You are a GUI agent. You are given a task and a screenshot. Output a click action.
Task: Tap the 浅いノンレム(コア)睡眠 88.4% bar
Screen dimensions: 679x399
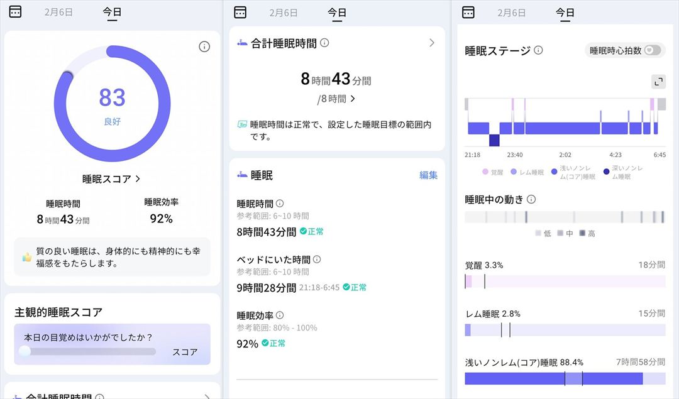pos(553,378)
